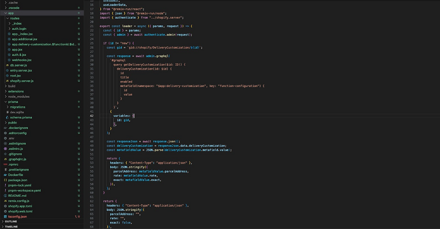Viewport: 440px width, 229px height.
Task: Click the red npm icon beside .npmrc
Action: click(5, 165)
